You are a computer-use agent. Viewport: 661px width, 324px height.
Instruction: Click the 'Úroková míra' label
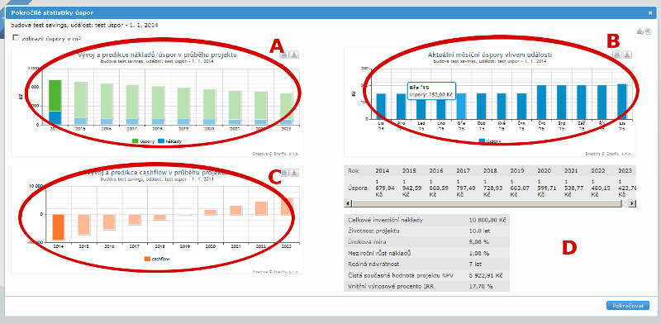click(367, 242)
